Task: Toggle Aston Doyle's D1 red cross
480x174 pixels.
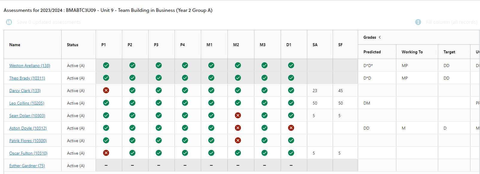Action: point(291,128)
